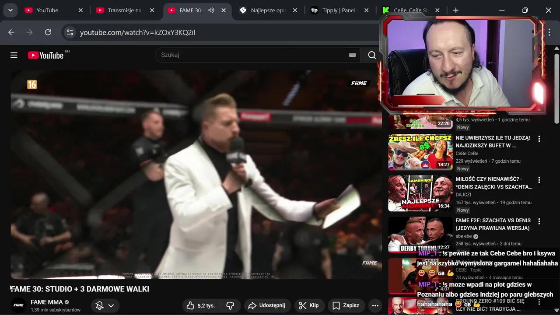View site information icon in address bar
560x315 pixels.
click(70, 32)
